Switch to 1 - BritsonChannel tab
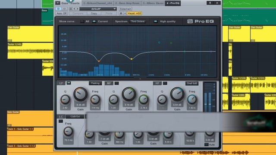The width and height of the screenshot is (276, 155). (97, 3)
